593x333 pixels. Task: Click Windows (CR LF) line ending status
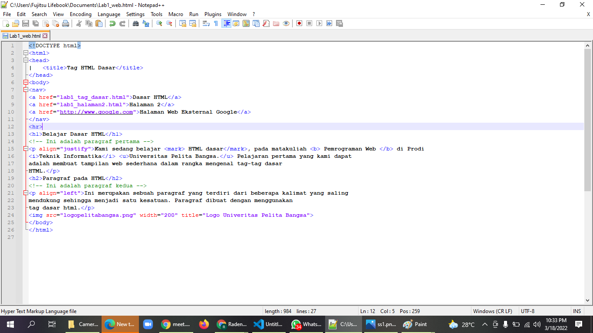pyautogui.click(x=492, y=311)
